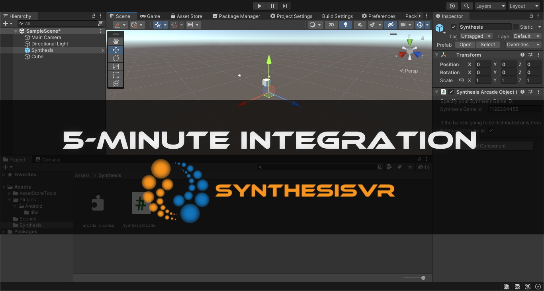
Task: Collapse the SampleScene hierarchy tree
Action: click(x=16, y=31)
